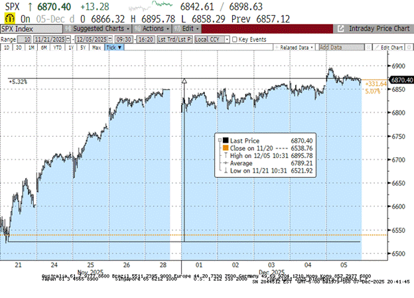414x298 pixels.
Task: Enable the Key Events checkbox
Action: coord(234,40)
